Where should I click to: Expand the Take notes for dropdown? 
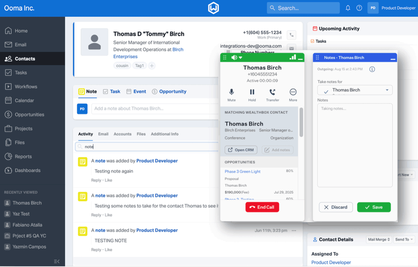(387, 90)
